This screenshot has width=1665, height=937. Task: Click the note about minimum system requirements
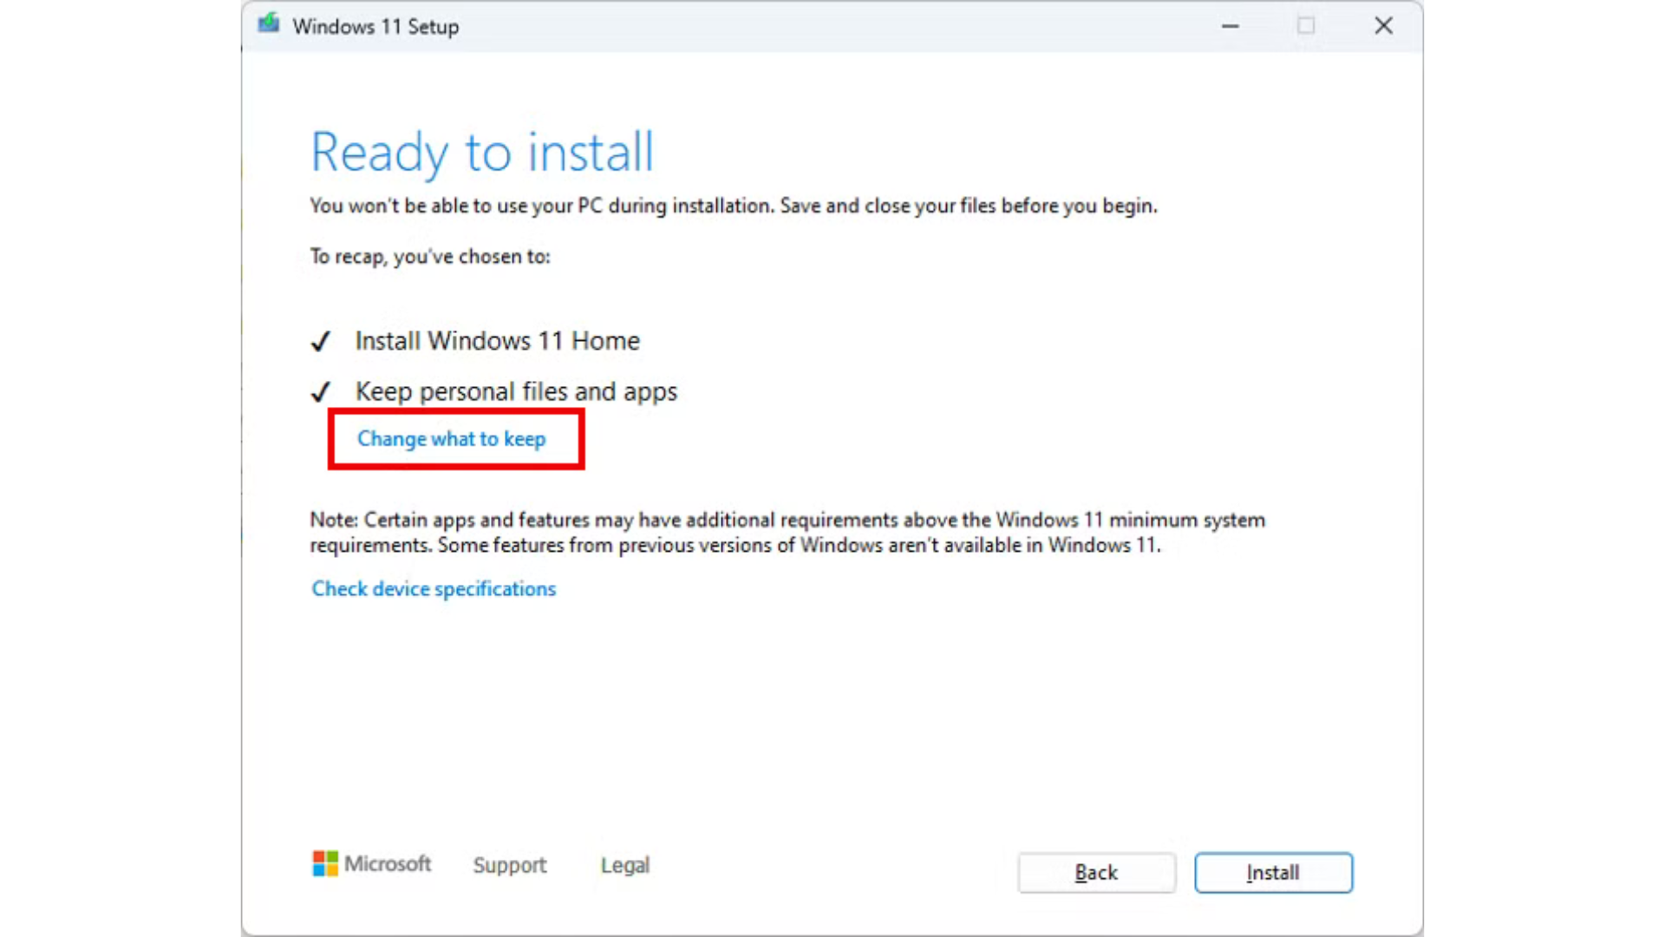point(787,533)
